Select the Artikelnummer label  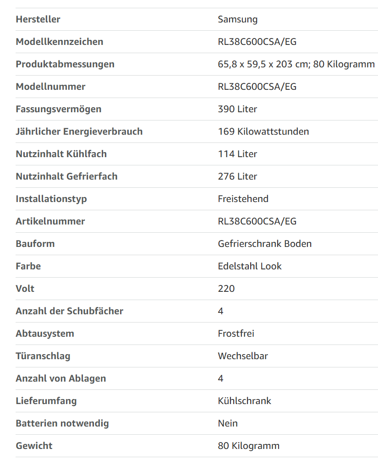(50, 221)
